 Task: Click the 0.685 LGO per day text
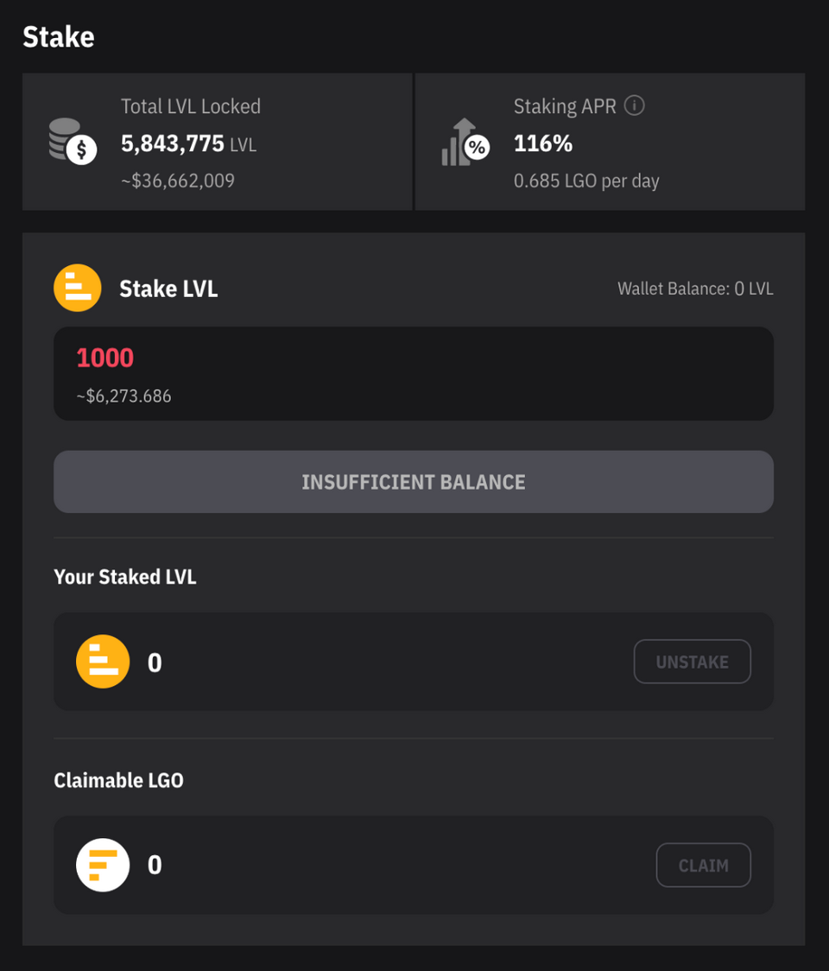[x=587, y=181]
